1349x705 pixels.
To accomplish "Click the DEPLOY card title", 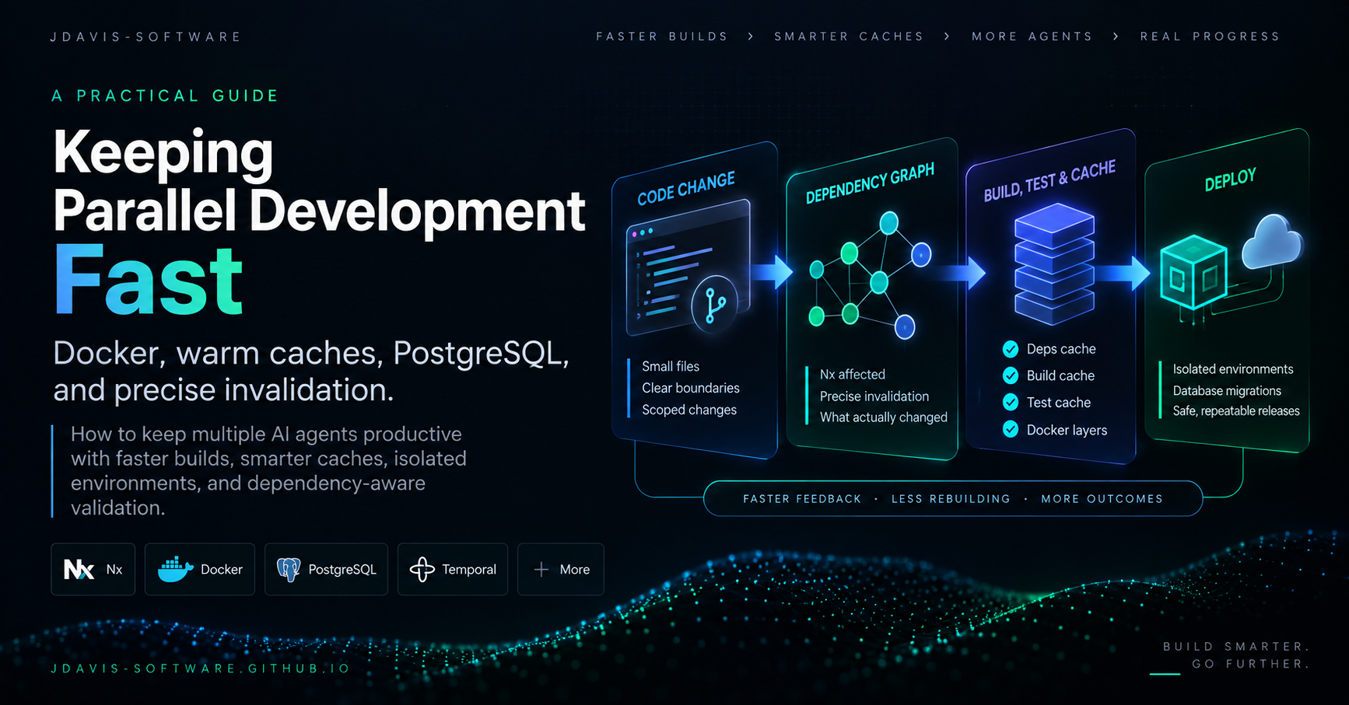I will [x=1230, y=180].
